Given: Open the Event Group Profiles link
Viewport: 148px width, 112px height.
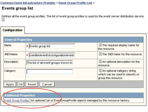Looking at the screenshot, I should click(17, 100).
